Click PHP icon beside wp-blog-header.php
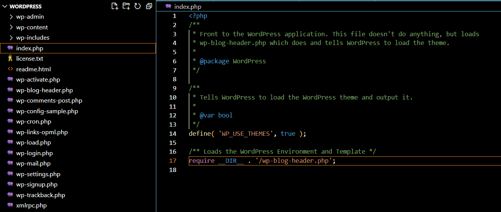Image resolution: width=501 pixels, height=212 pixels. [x=10, y=90]
